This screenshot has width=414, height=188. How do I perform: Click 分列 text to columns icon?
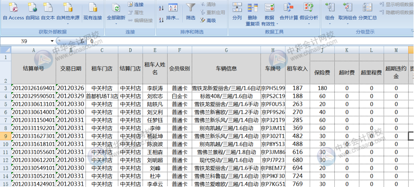(237, 12)
